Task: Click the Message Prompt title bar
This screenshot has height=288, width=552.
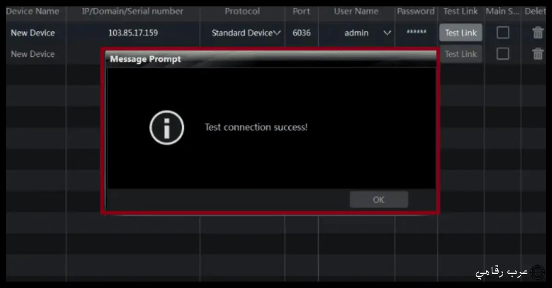Action: pyautogui.click(x=144, y=59)
